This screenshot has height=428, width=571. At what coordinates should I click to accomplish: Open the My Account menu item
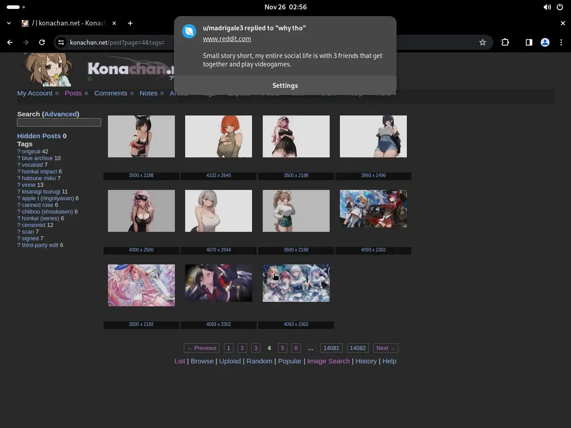(x=35, y=93)
